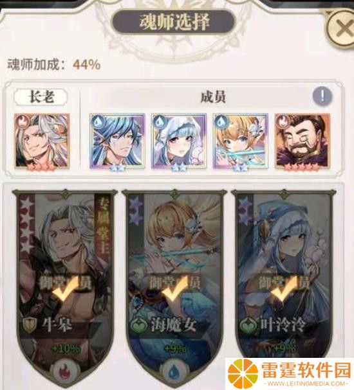The width and height of the screenshot is (354, 390).
Task: Click the 魂师加成 44% bonus text
Action: click(54, 65)
